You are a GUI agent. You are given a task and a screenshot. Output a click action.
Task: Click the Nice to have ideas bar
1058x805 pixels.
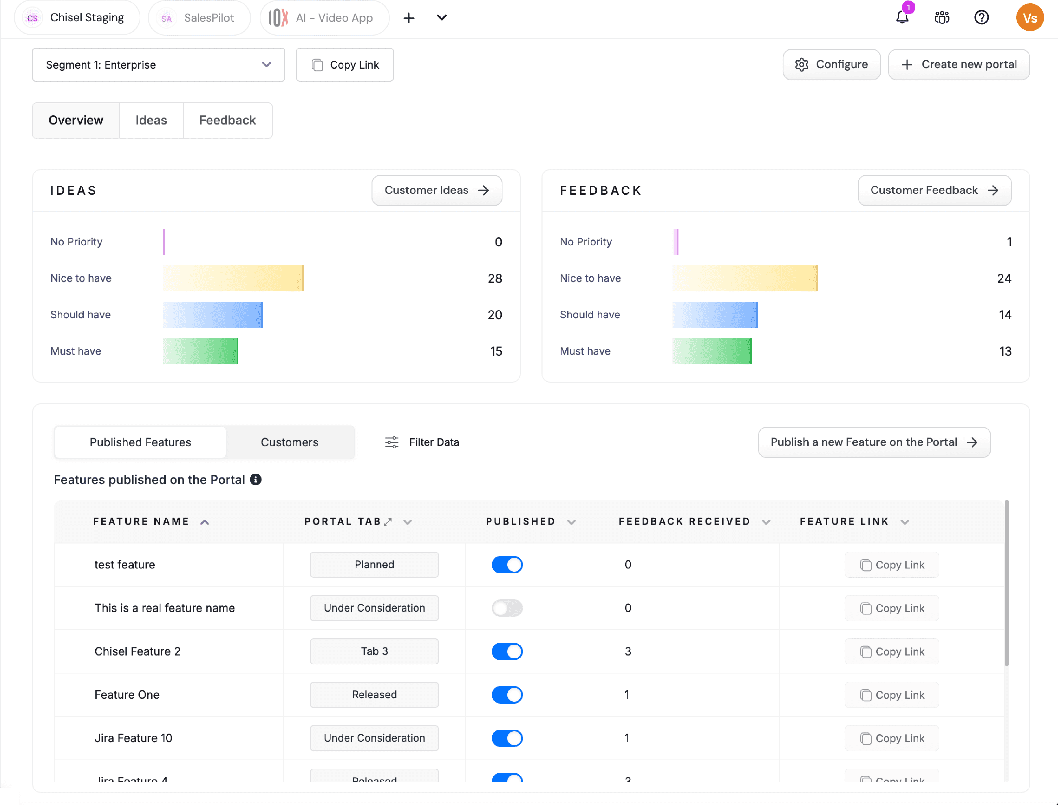pos(233,278)
